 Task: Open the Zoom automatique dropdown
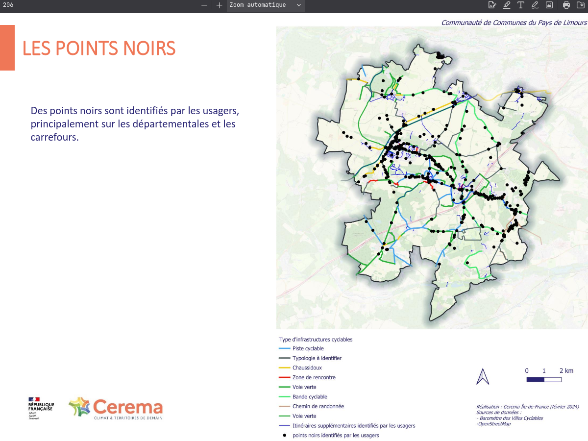click(x=266, y=5)
